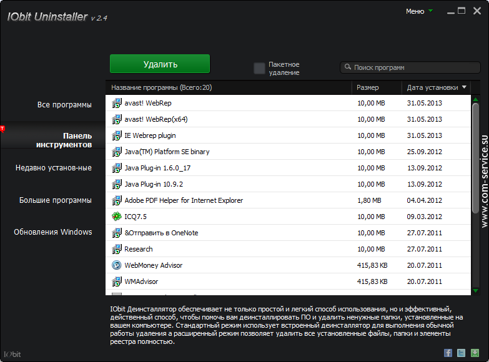Click the 04.04.2012 install date
This screenshot has height=362, width=489.
coord(425,200)
